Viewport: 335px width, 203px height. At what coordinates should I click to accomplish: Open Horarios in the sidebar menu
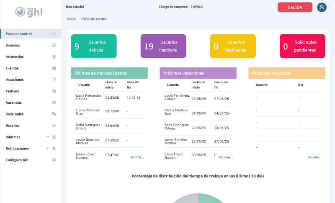[x=13, y=126]
